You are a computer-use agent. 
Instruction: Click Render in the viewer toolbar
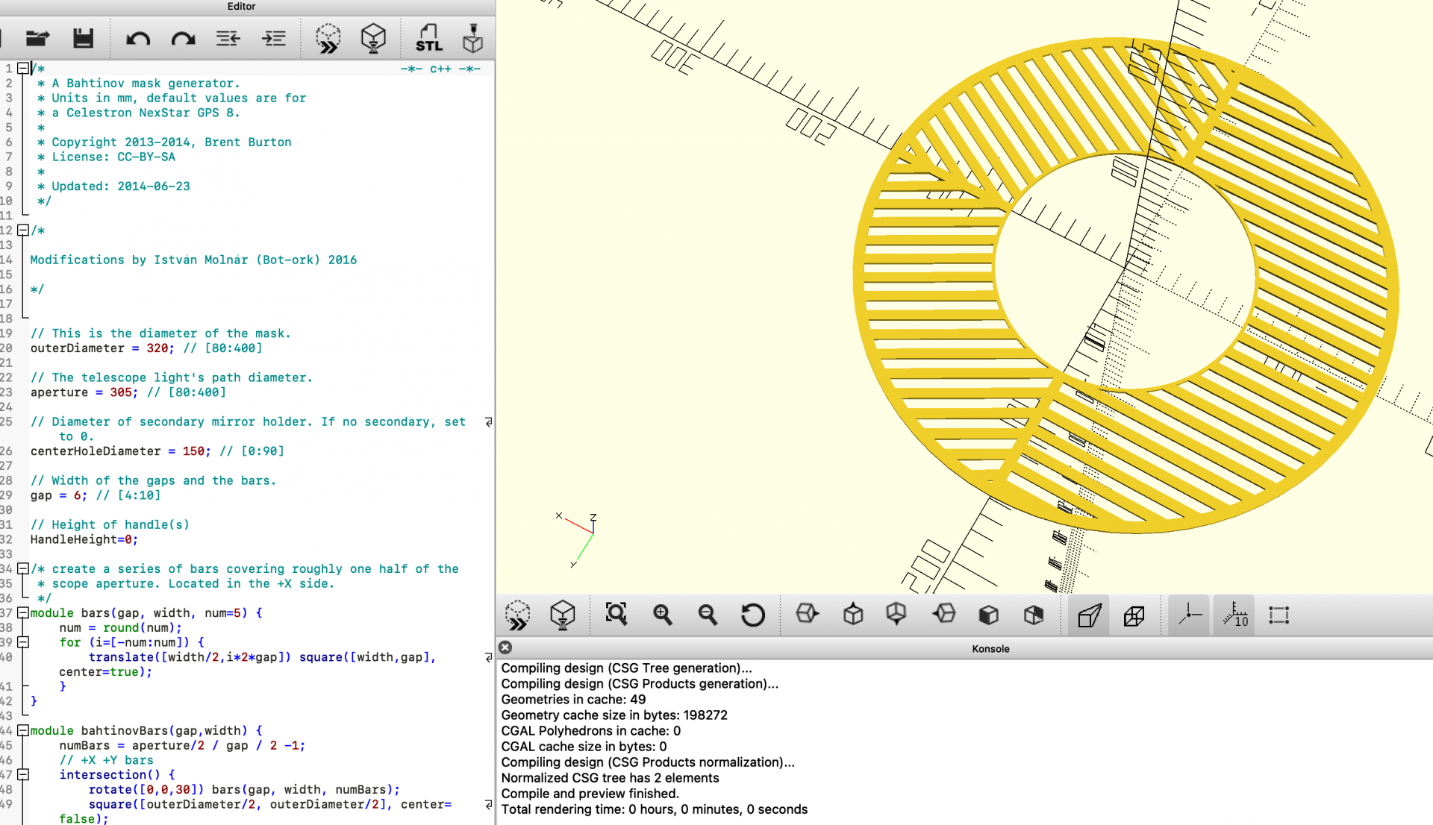(563, 615)
